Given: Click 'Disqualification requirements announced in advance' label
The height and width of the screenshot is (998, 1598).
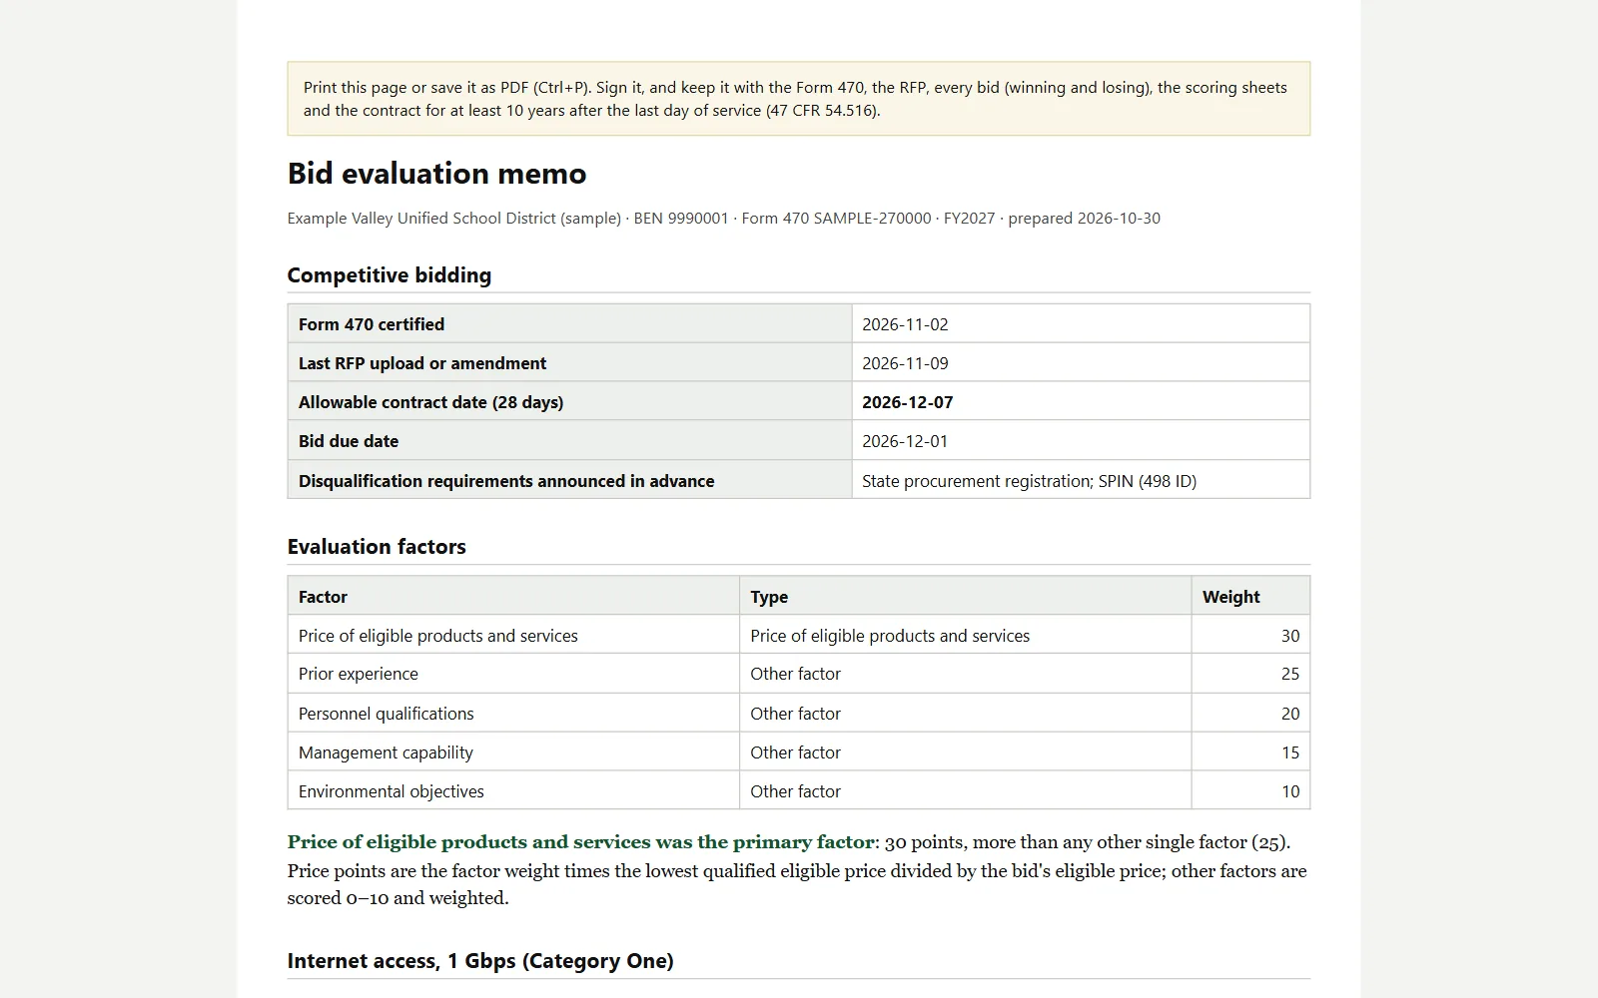Looking at the screenshot, I should [506, 481].
